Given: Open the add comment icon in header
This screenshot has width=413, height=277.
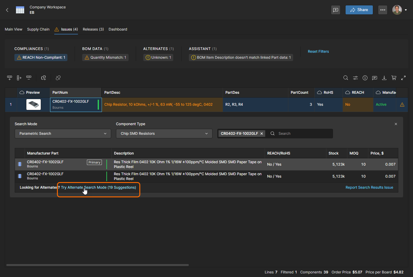Looking at the screenshot, I should click(x=336, y=10).
